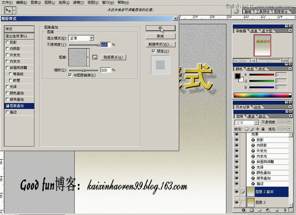Switch to the 通道 Channels tab
Screen dimensions: 296x215
[x=251, y=116]
